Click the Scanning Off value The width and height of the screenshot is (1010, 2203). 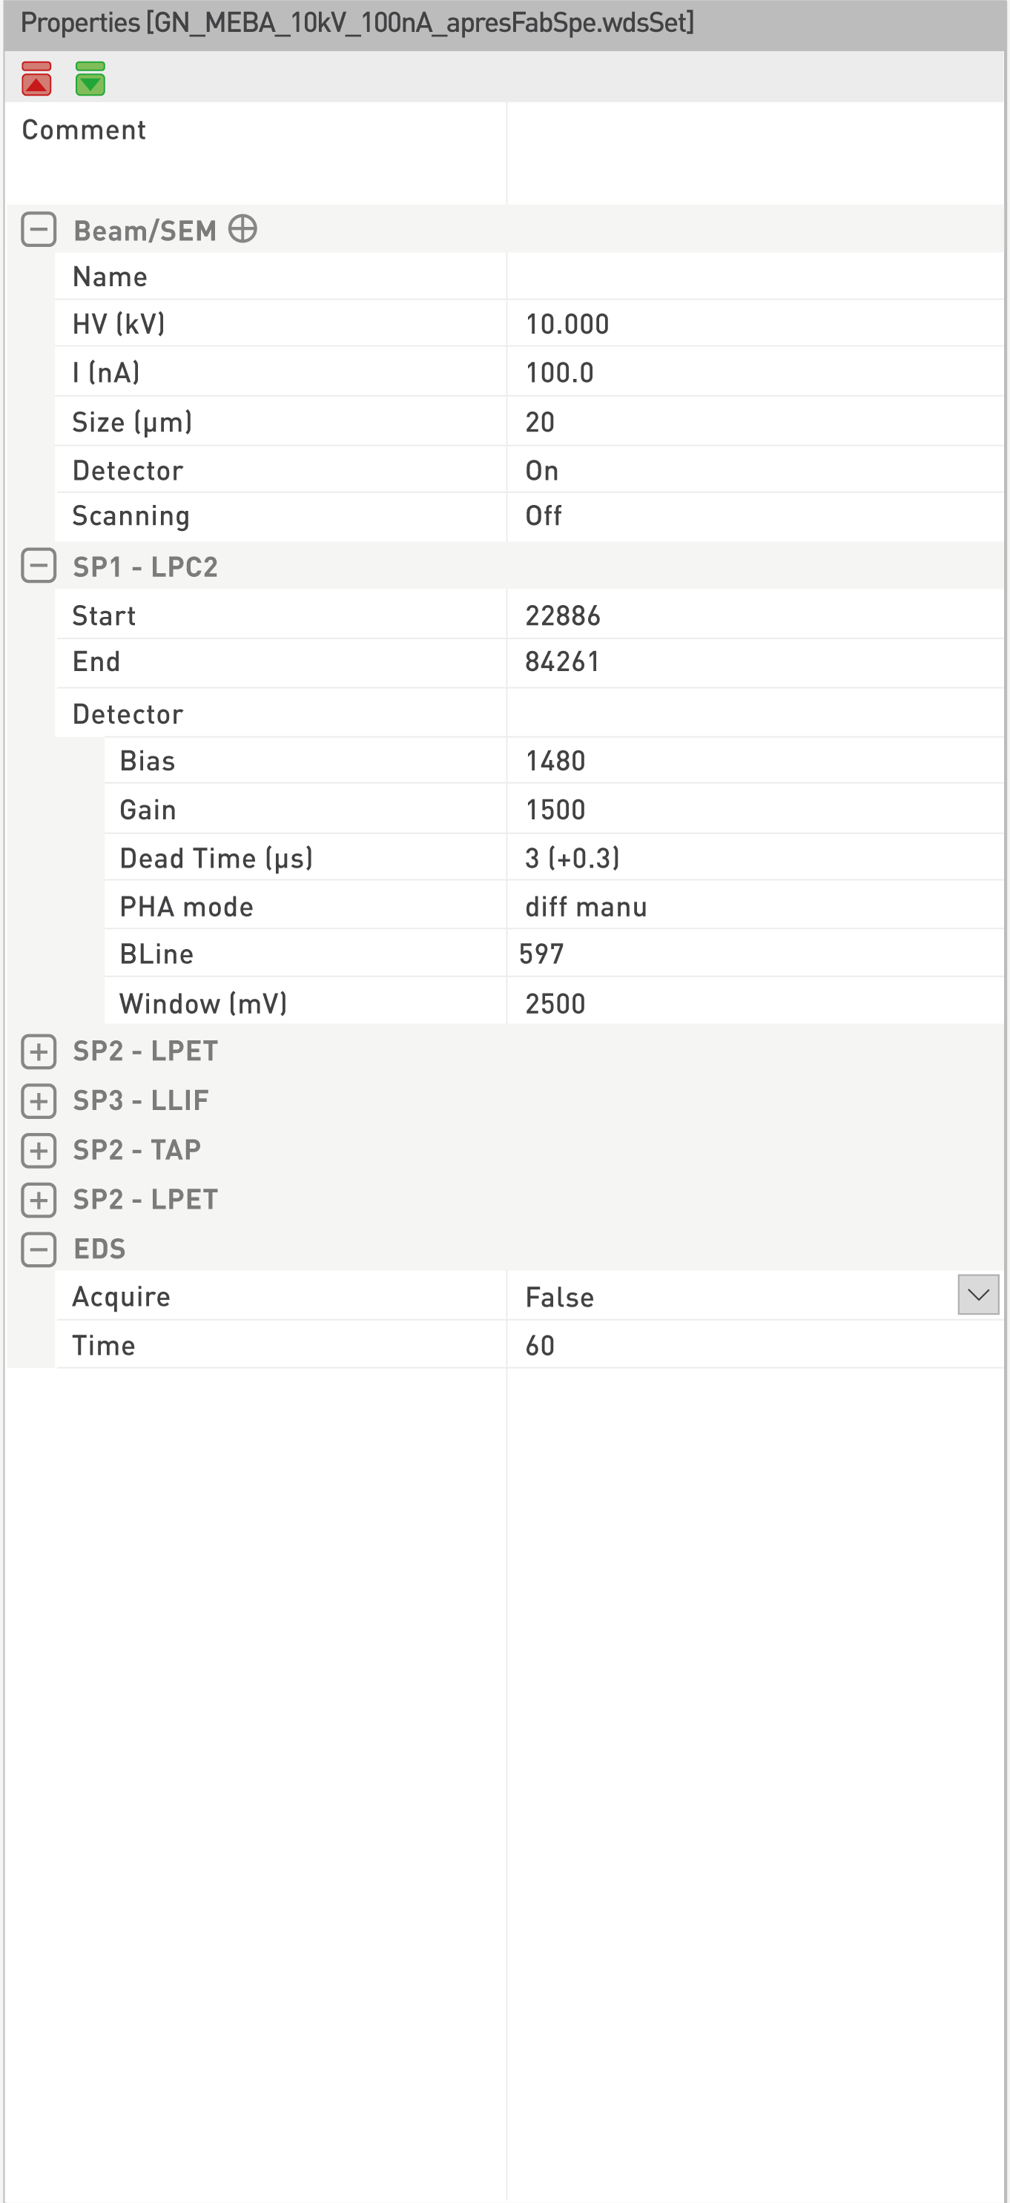point(753,515)
